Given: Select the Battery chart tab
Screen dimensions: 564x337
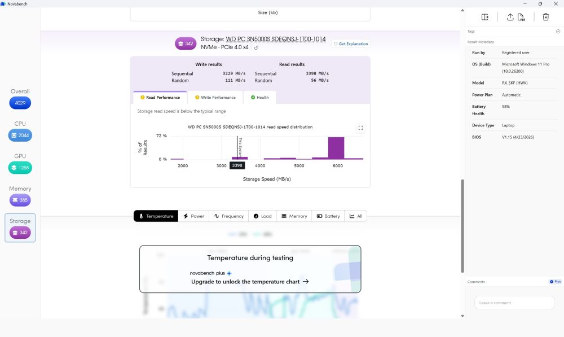Looking at the screenshot, I should pos(328,216).
